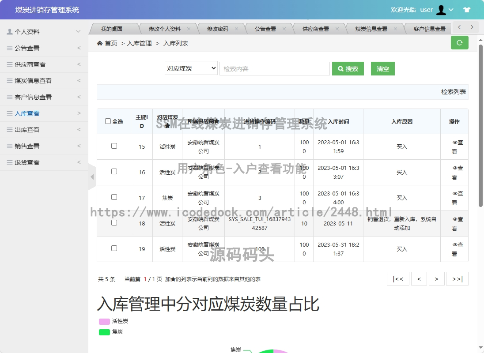This screenshot has width=484, height=353.
Task: Open the skin theme shirt icon
Action: tap(467, 10)
